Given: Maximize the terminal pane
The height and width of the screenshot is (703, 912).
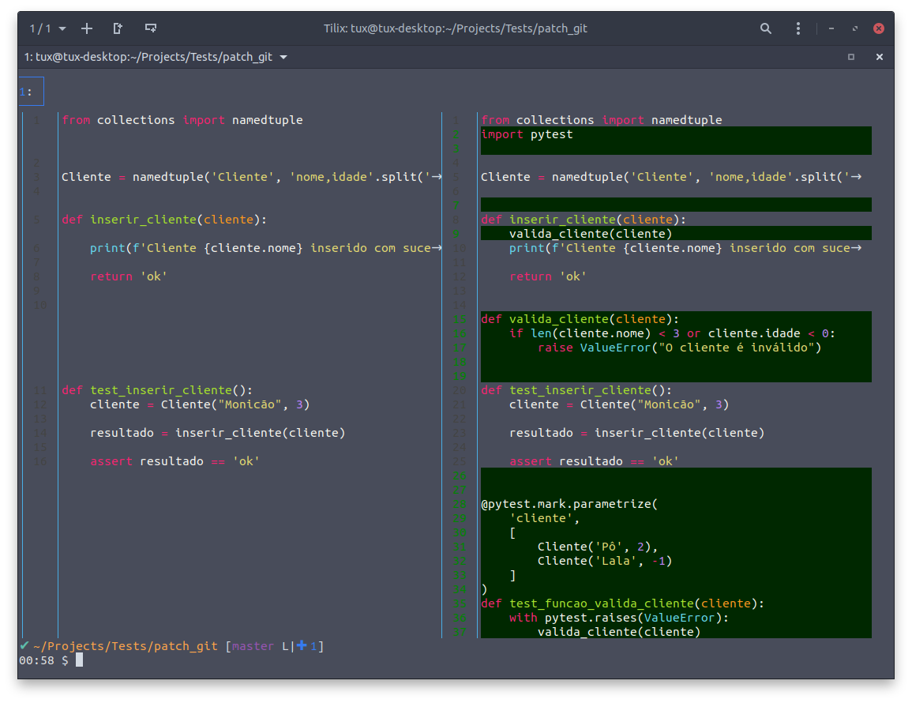Looking at the screenshot, I should pos(851,57).
